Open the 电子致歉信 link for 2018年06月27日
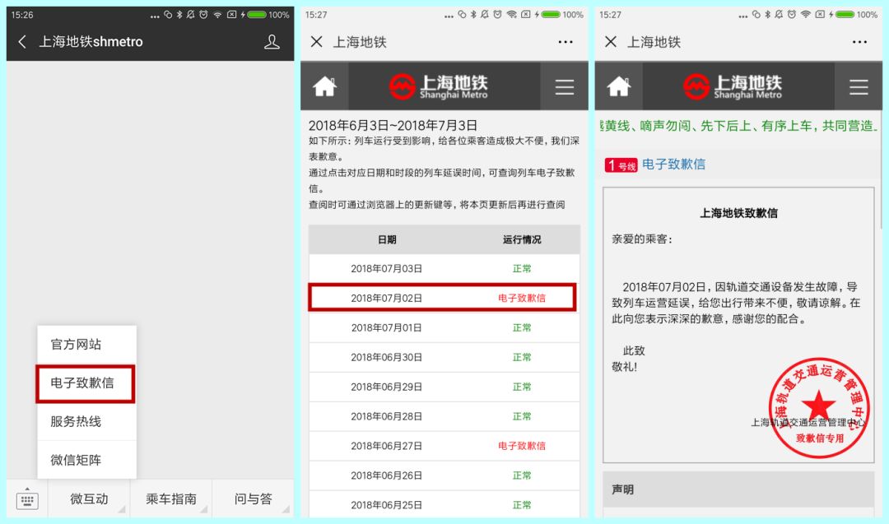Viewport: 889px width, 524px height. [522, 446]
